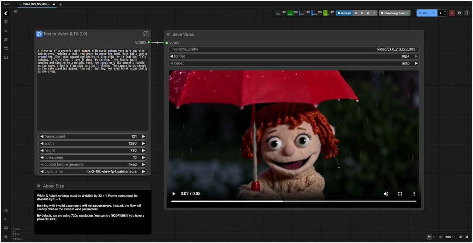The height and width of the screenshot is (243, 473).
Task: Open settings gear at bottom-left
Action: [6, 237]
